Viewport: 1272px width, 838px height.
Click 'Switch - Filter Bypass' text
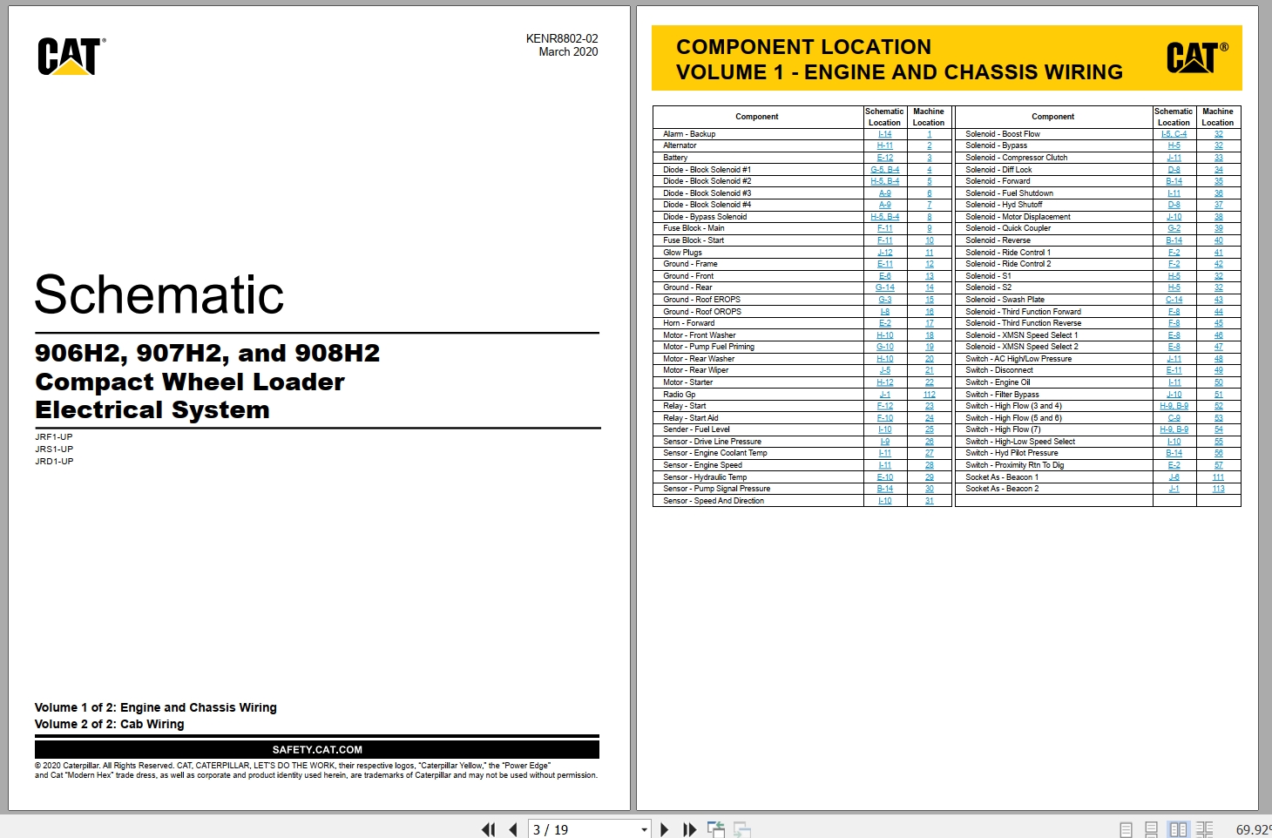(x=1002, y=395)
